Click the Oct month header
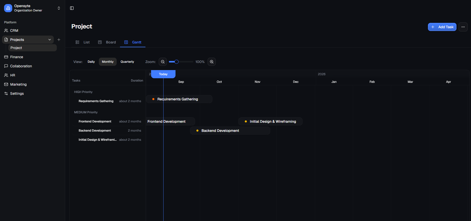The height and width of the screenshot is (221, 471). pyautogui.click(x=219, y=82)
